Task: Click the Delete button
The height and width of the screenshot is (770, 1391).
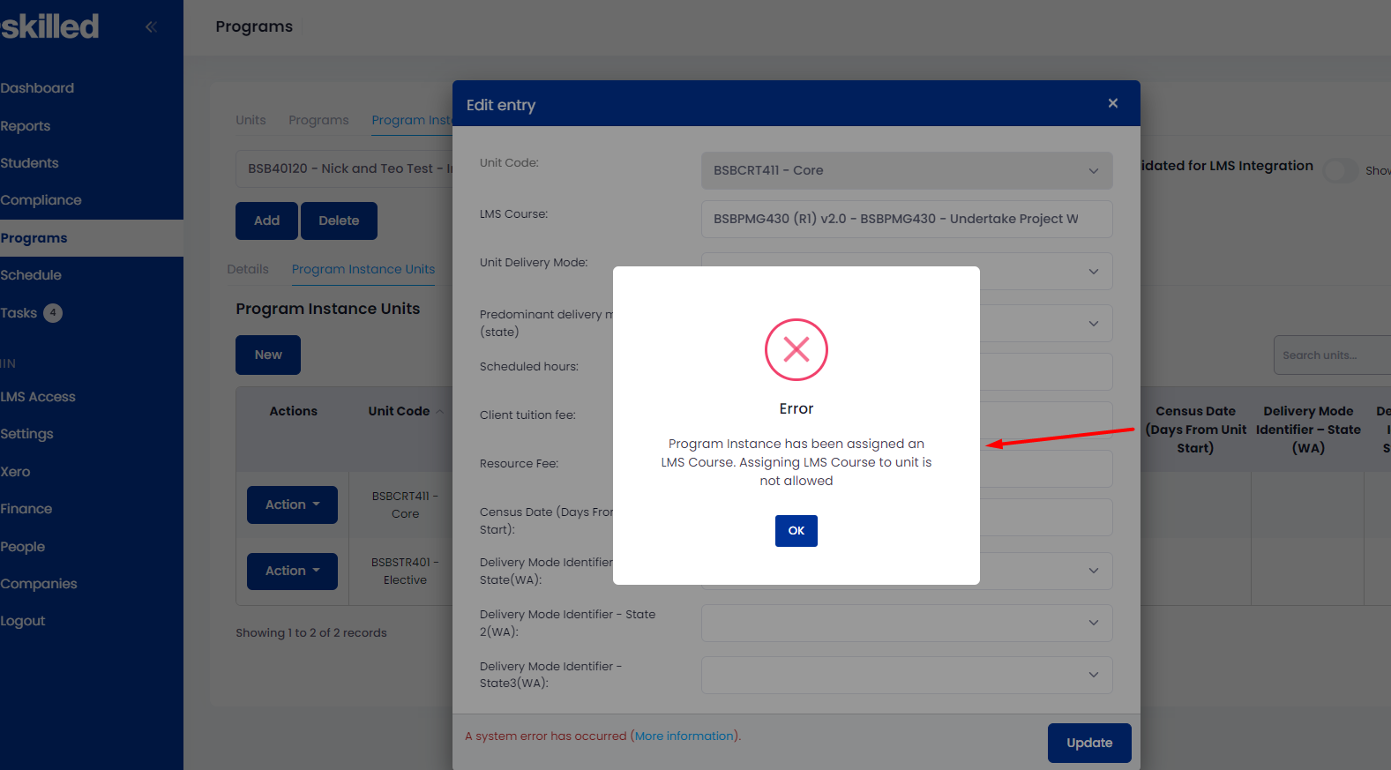Action: 339,221
